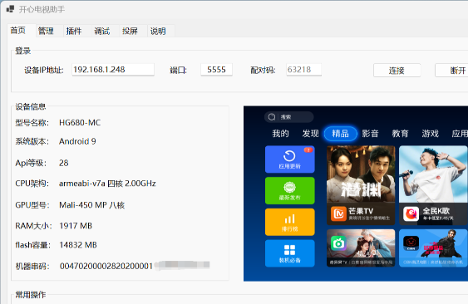Click the 配对码 pairing code field
Viewport: 468px width, 304px height.
click(x=304, y=70)
